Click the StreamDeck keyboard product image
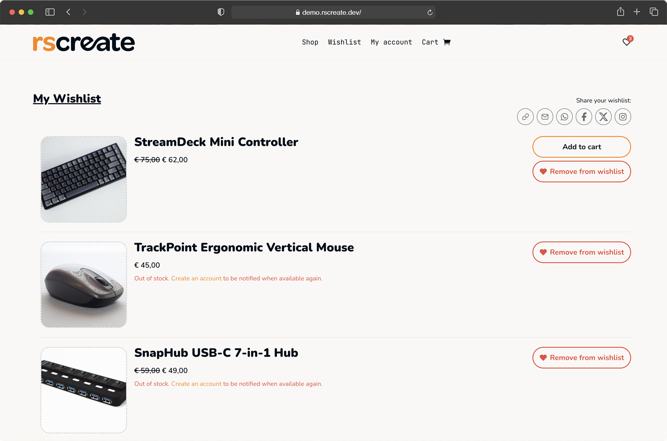Image resolution: width=667 pixels, height=441 pixels. 84,179
